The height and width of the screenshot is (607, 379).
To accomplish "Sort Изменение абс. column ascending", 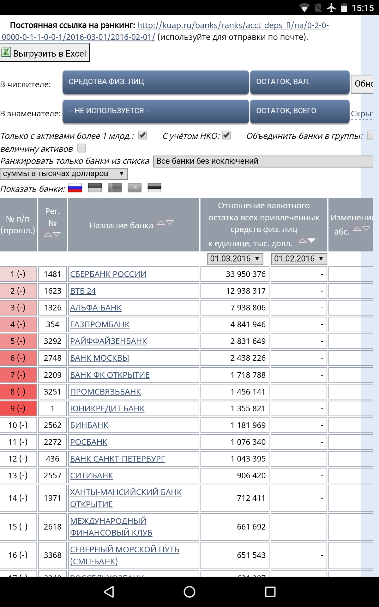I will (357, 229).
